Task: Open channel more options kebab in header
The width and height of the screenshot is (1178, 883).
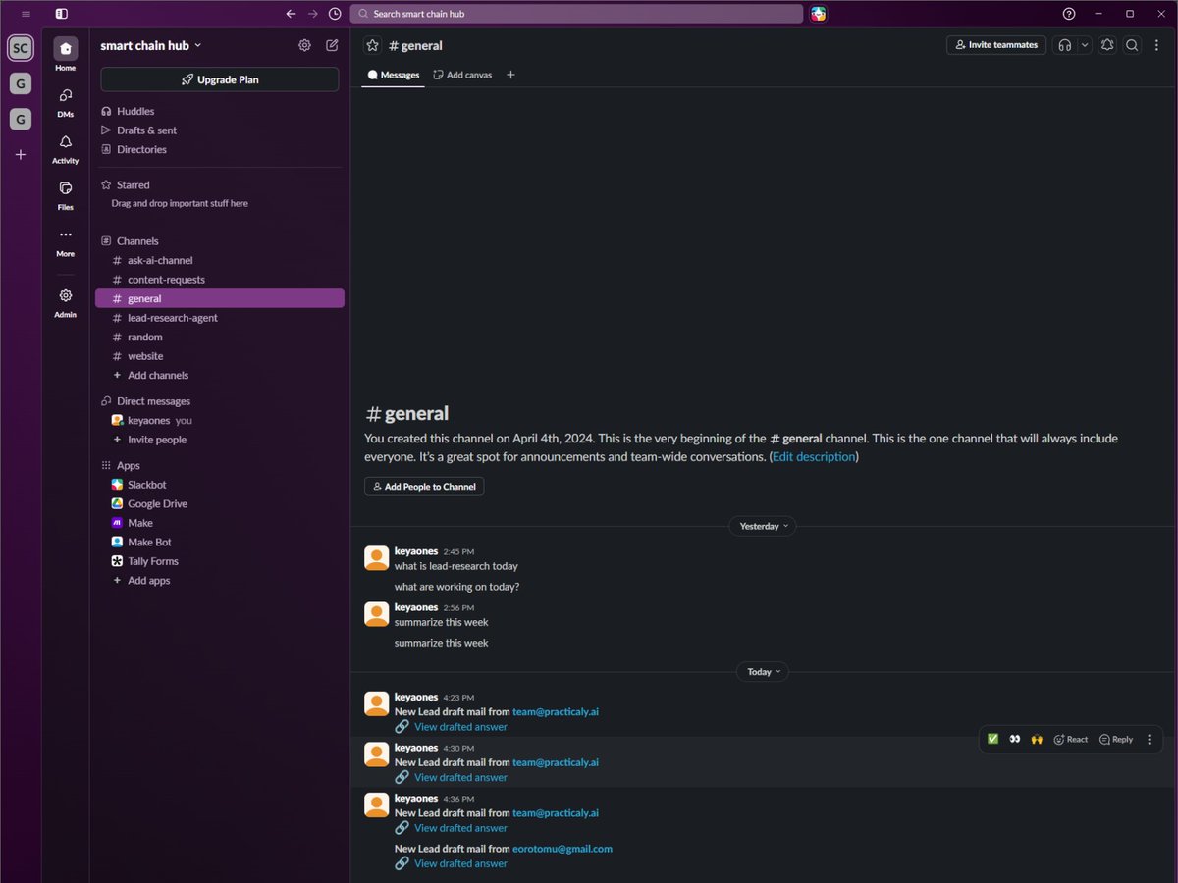Action: (1156, 45)
